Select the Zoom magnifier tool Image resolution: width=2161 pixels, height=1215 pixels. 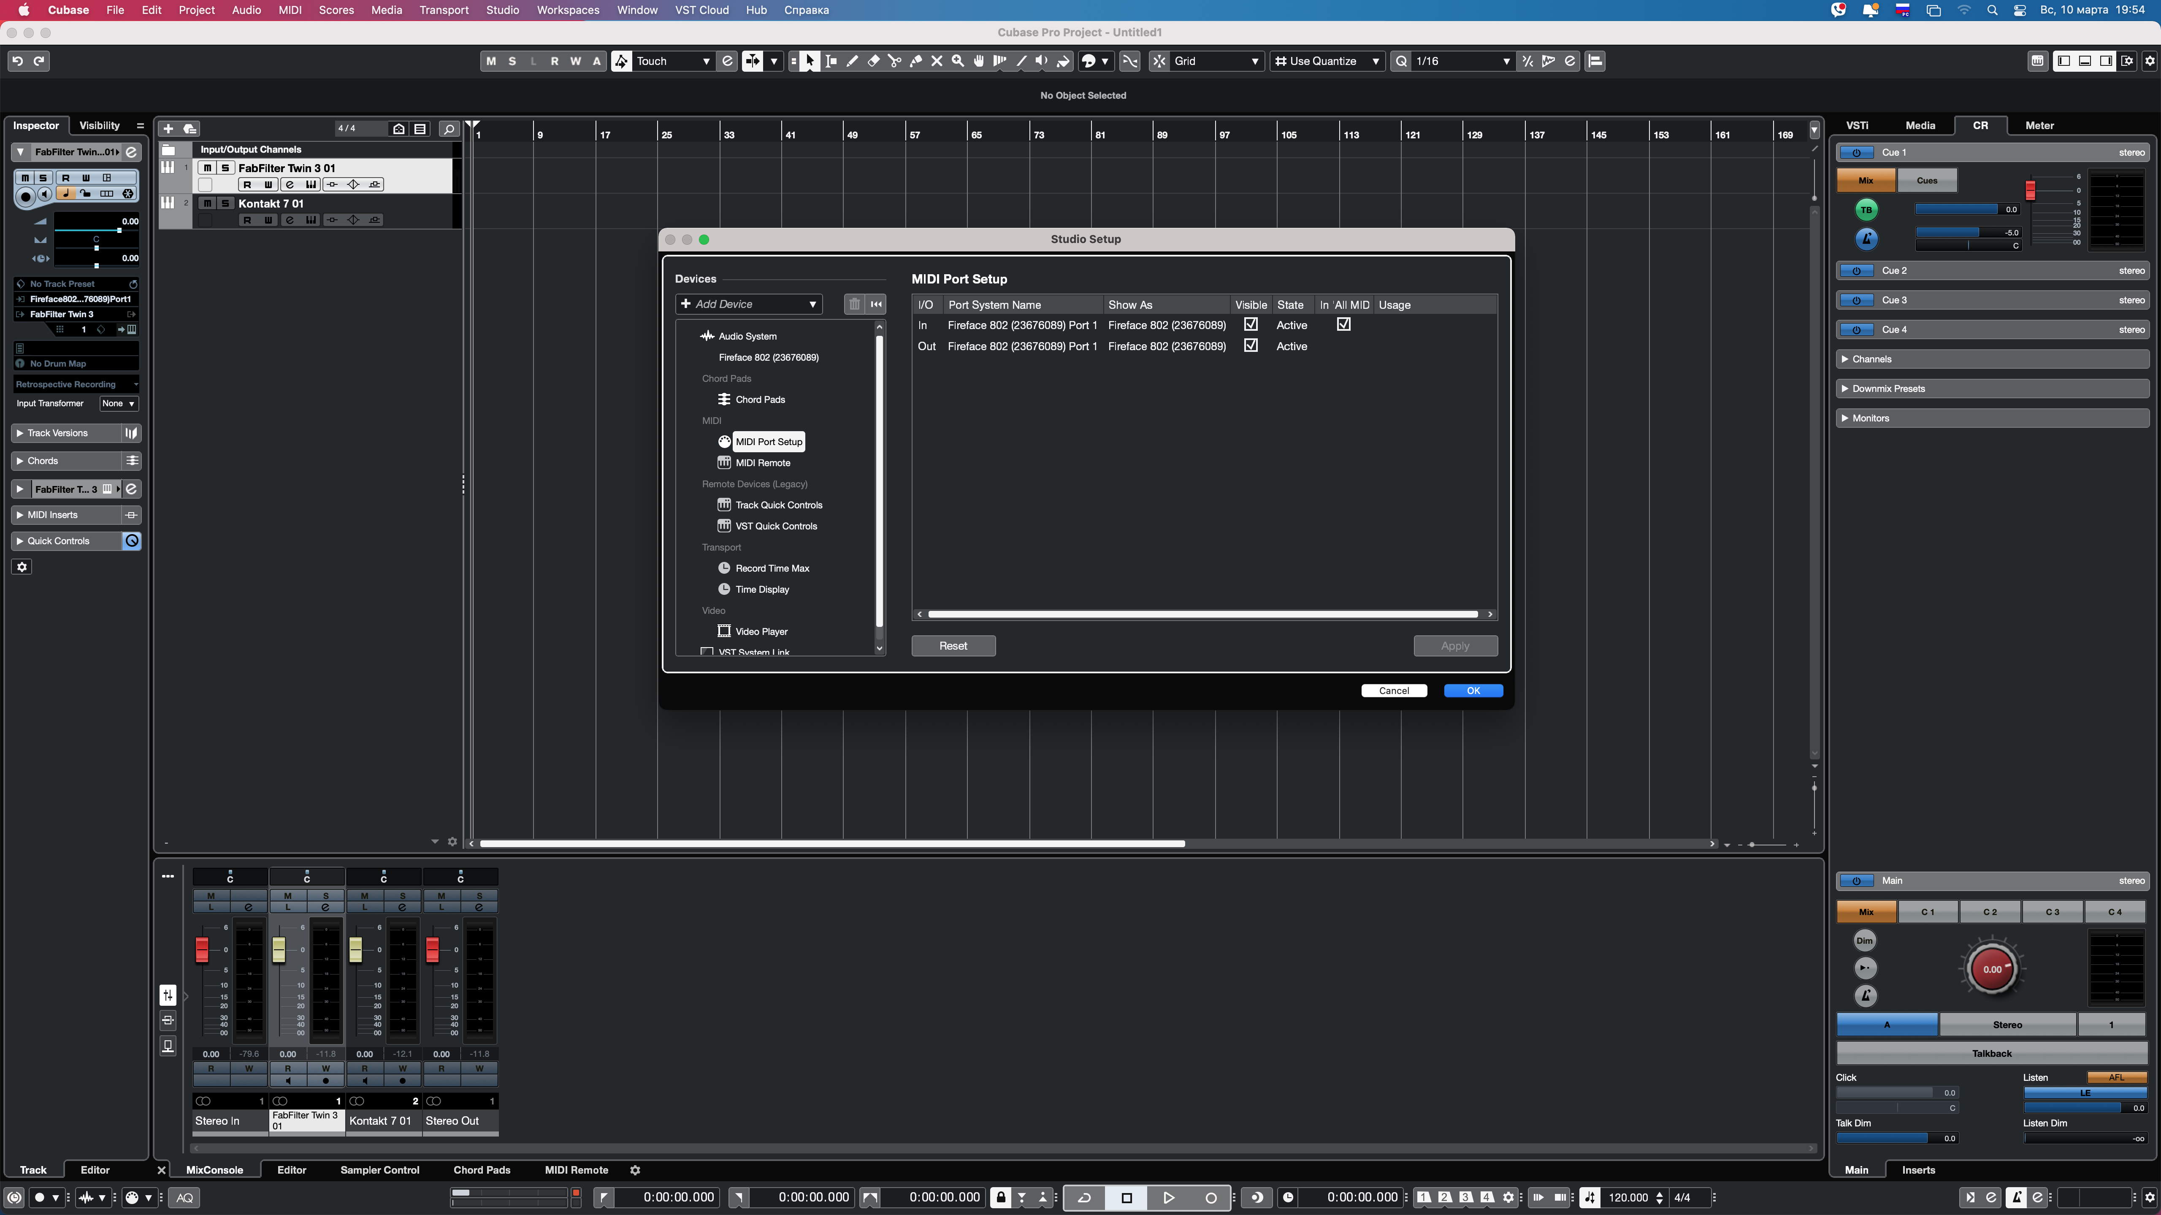tap(958, 61)
